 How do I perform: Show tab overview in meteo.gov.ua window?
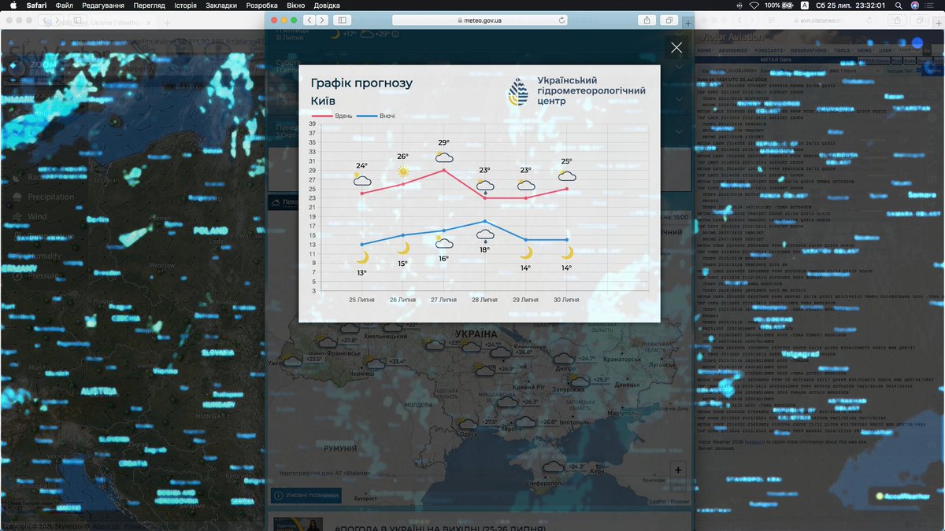point(669,20)
